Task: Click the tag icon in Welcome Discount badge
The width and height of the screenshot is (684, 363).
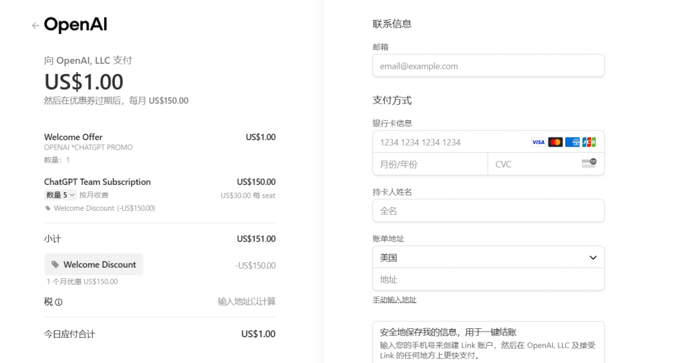Action: [55, 264]
